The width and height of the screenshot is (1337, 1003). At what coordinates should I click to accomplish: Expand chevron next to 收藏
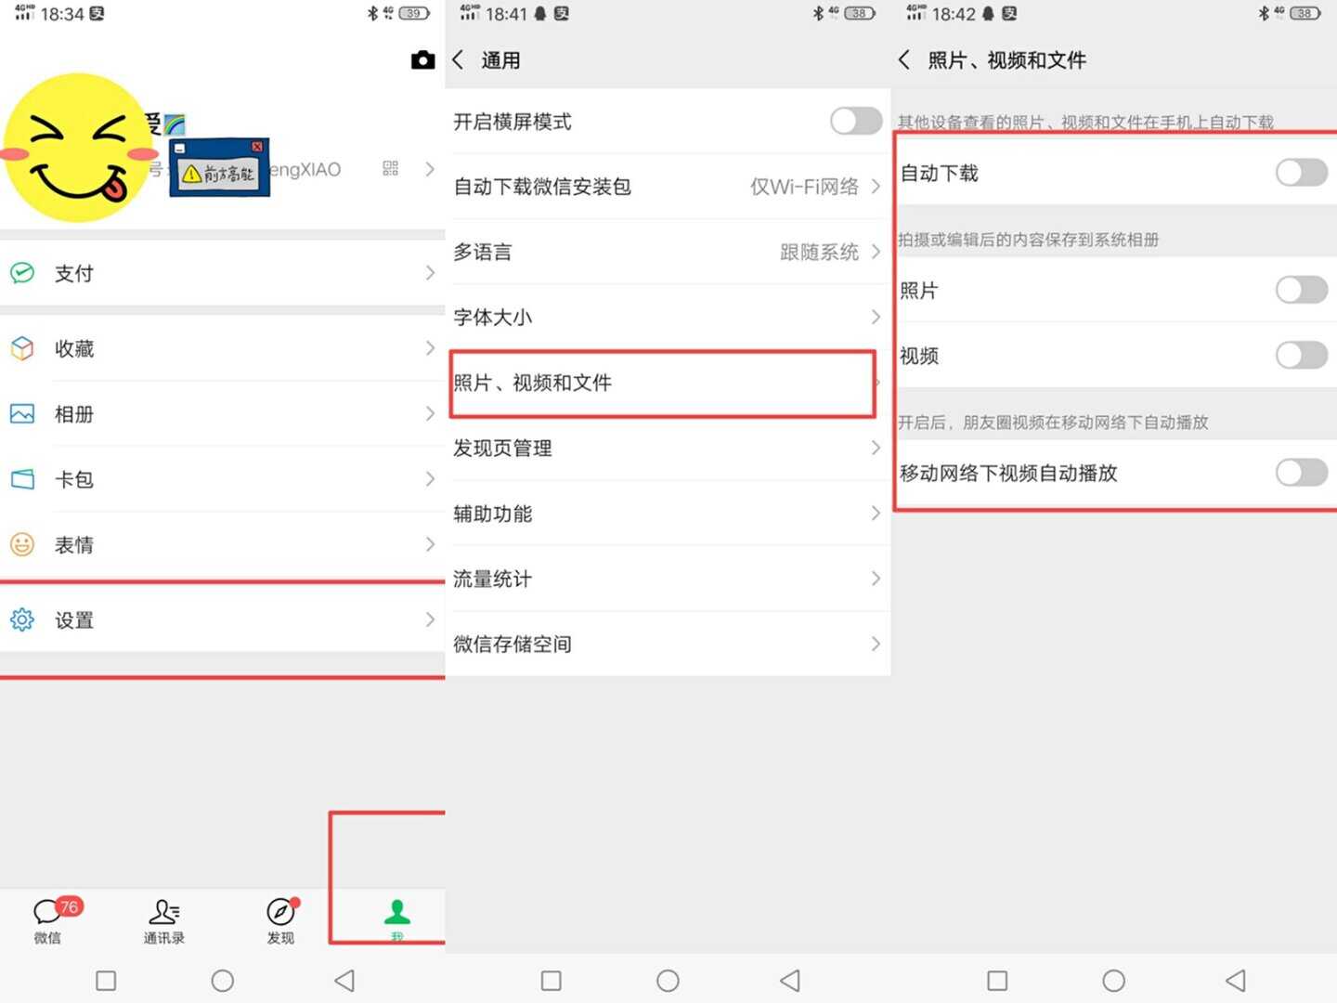pos(430,348)
